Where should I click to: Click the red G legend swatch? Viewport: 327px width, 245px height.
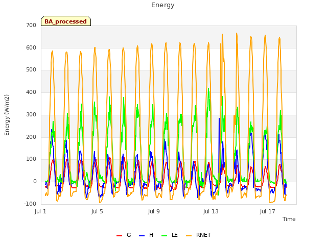119,236
